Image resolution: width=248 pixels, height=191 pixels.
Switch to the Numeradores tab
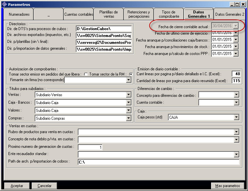click(x=19, y=15)
